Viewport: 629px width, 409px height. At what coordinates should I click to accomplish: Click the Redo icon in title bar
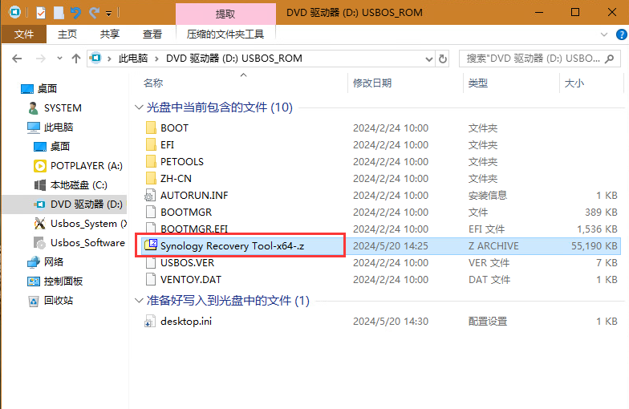(x=94, y=13)
